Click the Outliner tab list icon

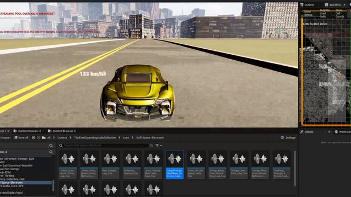pyautogui.click(x=302, y=5)
